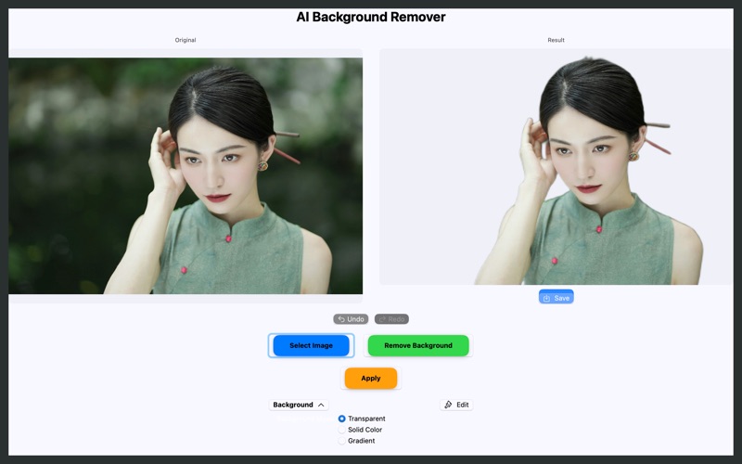Click the "Original" caption above left image
The image size is (742, 464).
click(185, 40)
